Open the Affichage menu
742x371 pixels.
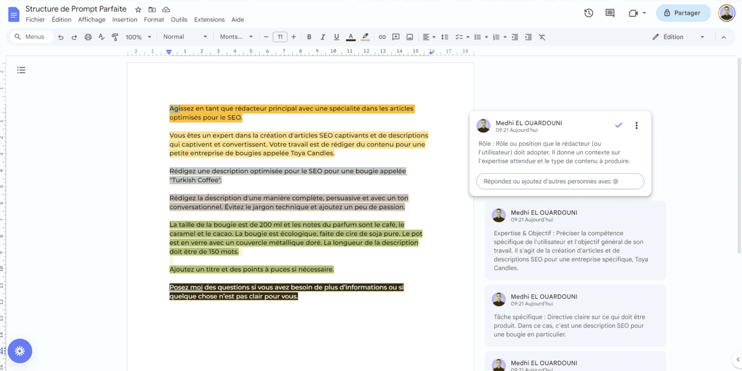coord(92,20)
